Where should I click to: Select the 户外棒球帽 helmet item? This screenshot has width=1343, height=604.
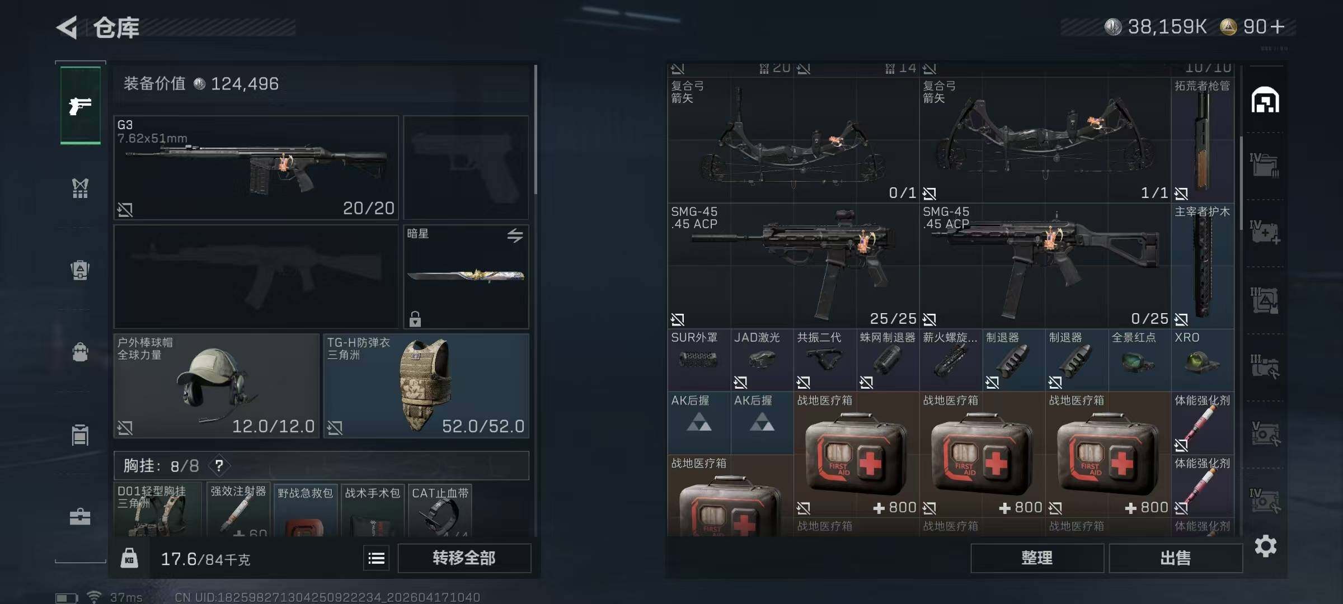(216, 386)
